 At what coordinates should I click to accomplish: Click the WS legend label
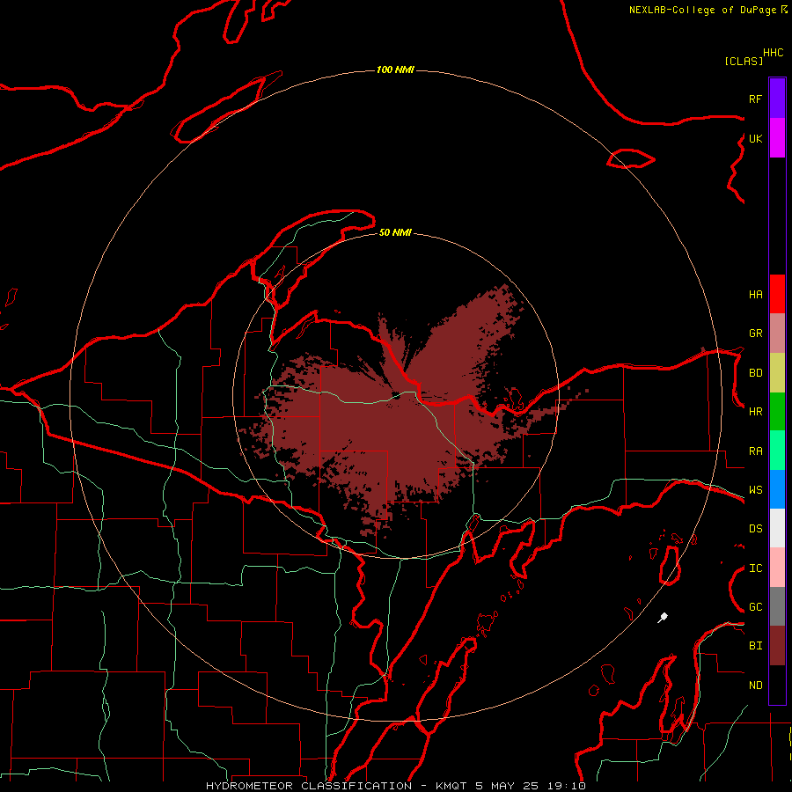click(x=755, y=490)
